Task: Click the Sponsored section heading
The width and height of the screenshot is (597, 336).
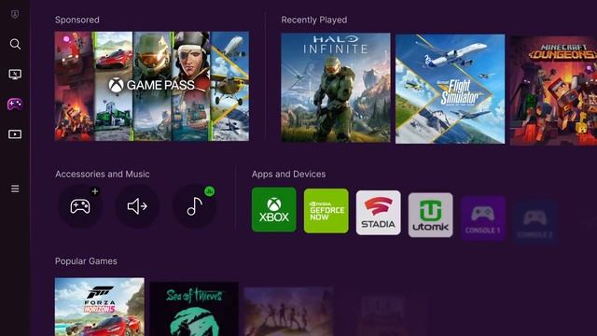Action: [76, 20]
